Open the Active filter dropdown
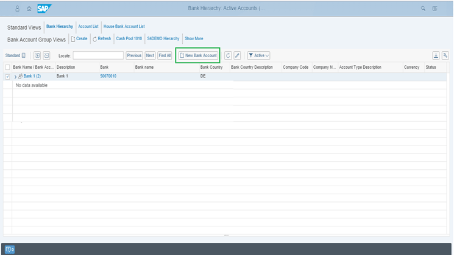Screen dimensions: 454x255 pyautogui.click(x=258, y=55)
